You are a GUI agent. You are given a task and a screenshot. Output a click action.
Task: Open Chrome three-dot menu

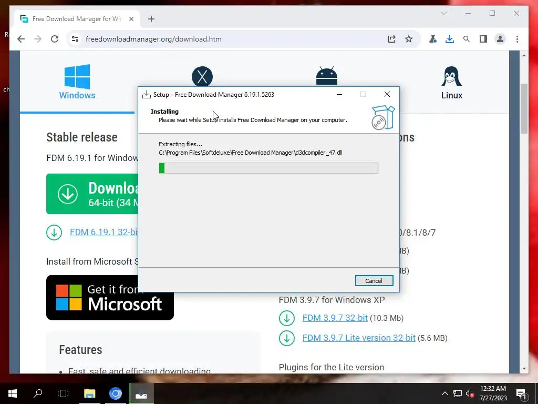pos(517,39)
